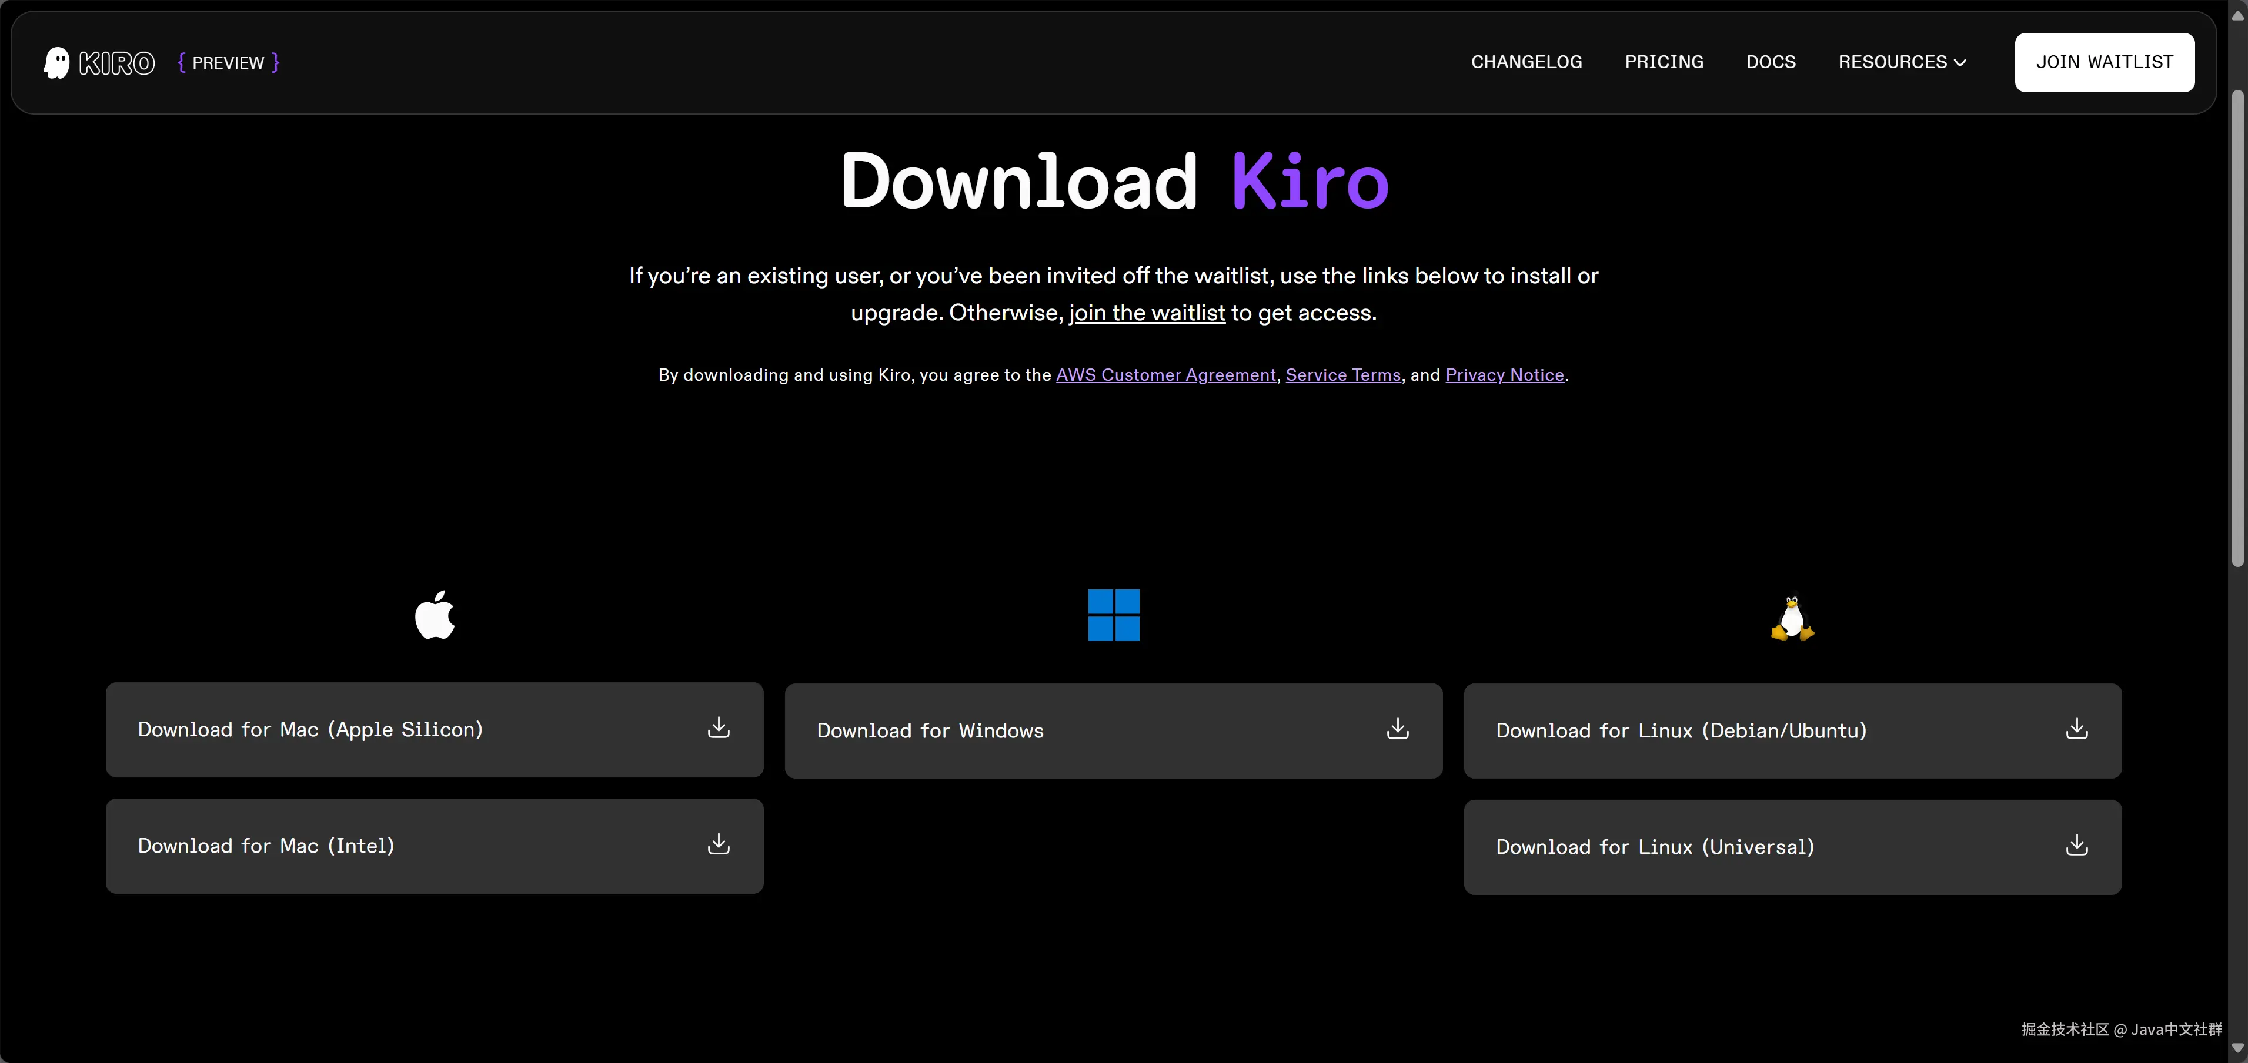2248x1063 pixels.
Task: Click download arrow icon for Mac Apple Silicon
Action: 718,728
